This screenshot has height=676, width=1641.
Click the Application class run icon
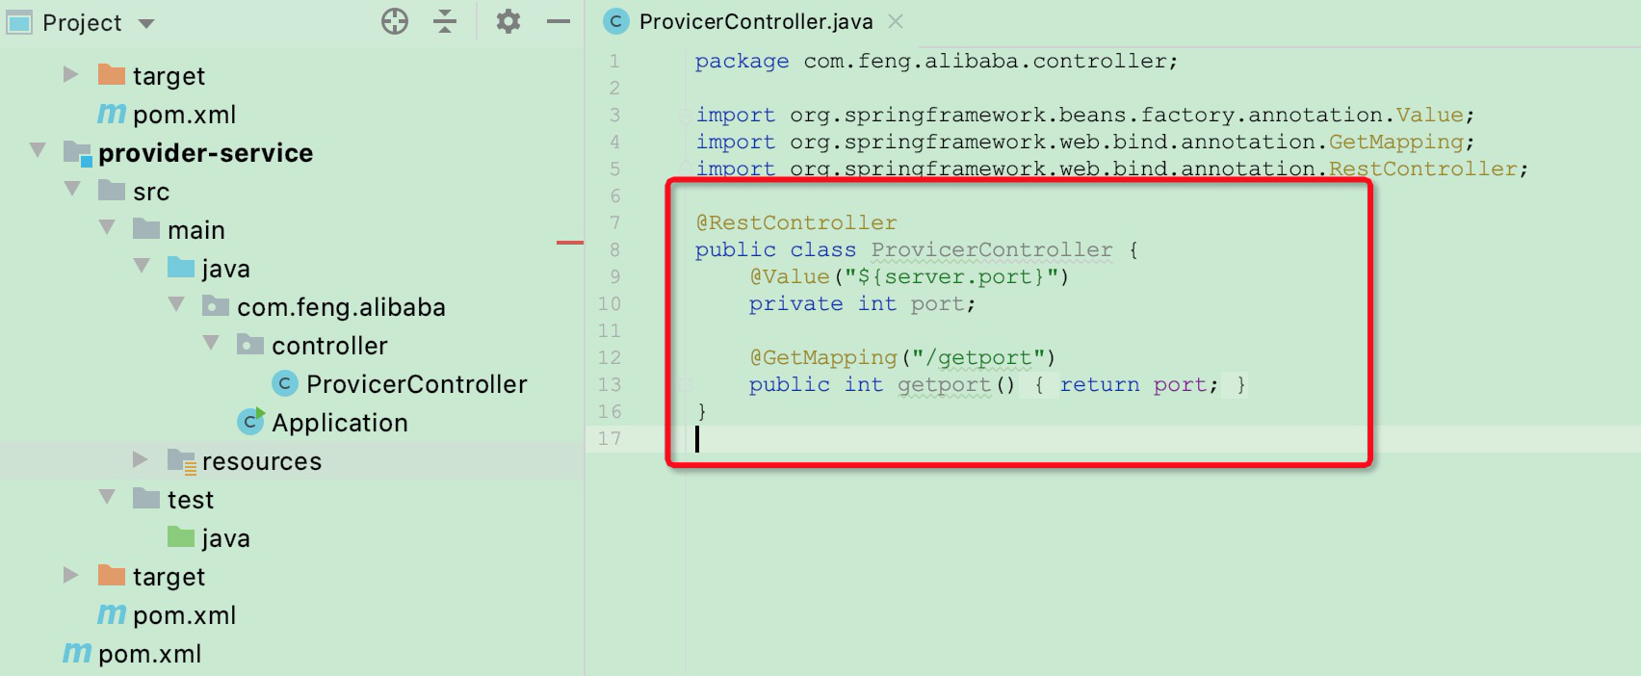pyautogui.click(x=251, y=422)
